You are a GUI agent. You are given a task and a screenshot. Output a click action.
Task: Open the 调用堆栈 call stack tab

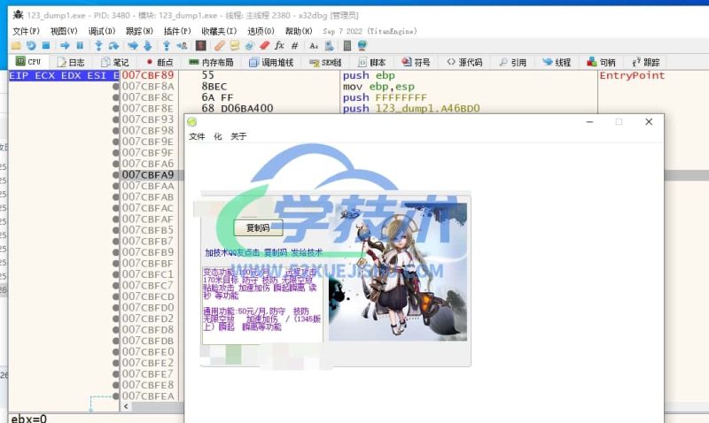coord(272,63)
